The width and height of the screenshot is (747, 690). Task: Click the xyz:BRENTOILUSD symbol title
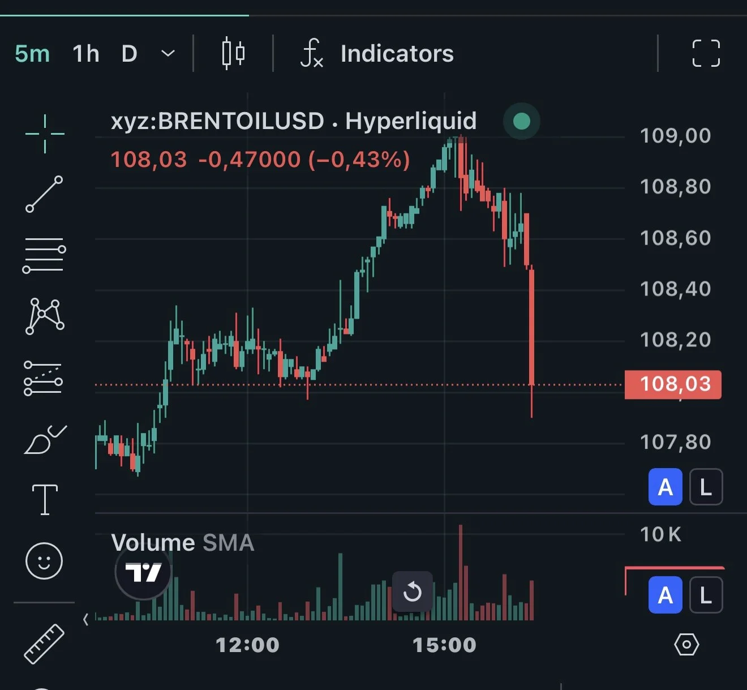294,121
